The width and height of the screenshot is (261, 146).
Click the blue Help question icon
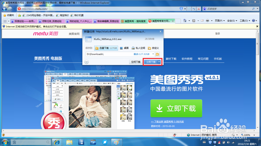click(253, 21)
